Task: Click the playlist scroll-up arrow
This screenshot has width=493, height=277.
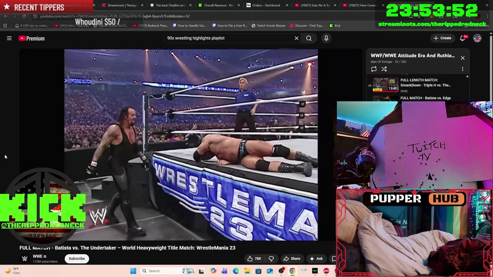Action: 467,77
